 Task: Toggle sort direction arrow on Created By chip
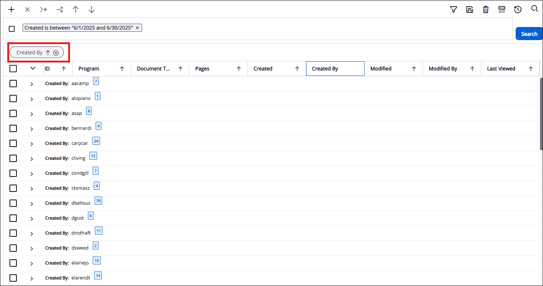[48, 53]
